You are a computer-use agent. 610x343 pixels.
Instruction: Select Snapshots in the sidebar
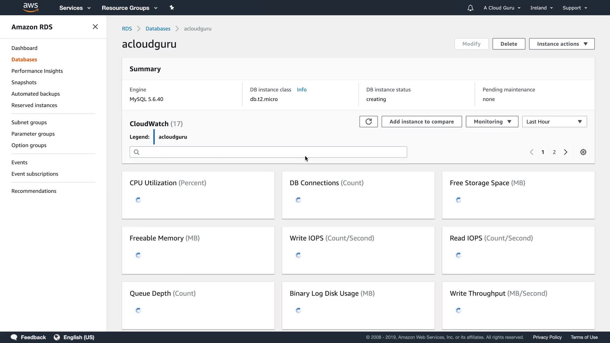coord(24,82)
